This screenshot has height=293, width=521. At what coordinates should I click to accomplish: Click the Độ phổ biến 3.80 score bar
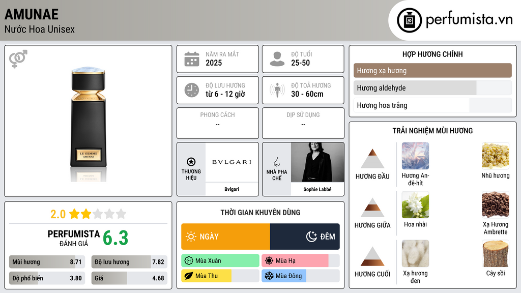pos(47,278)
